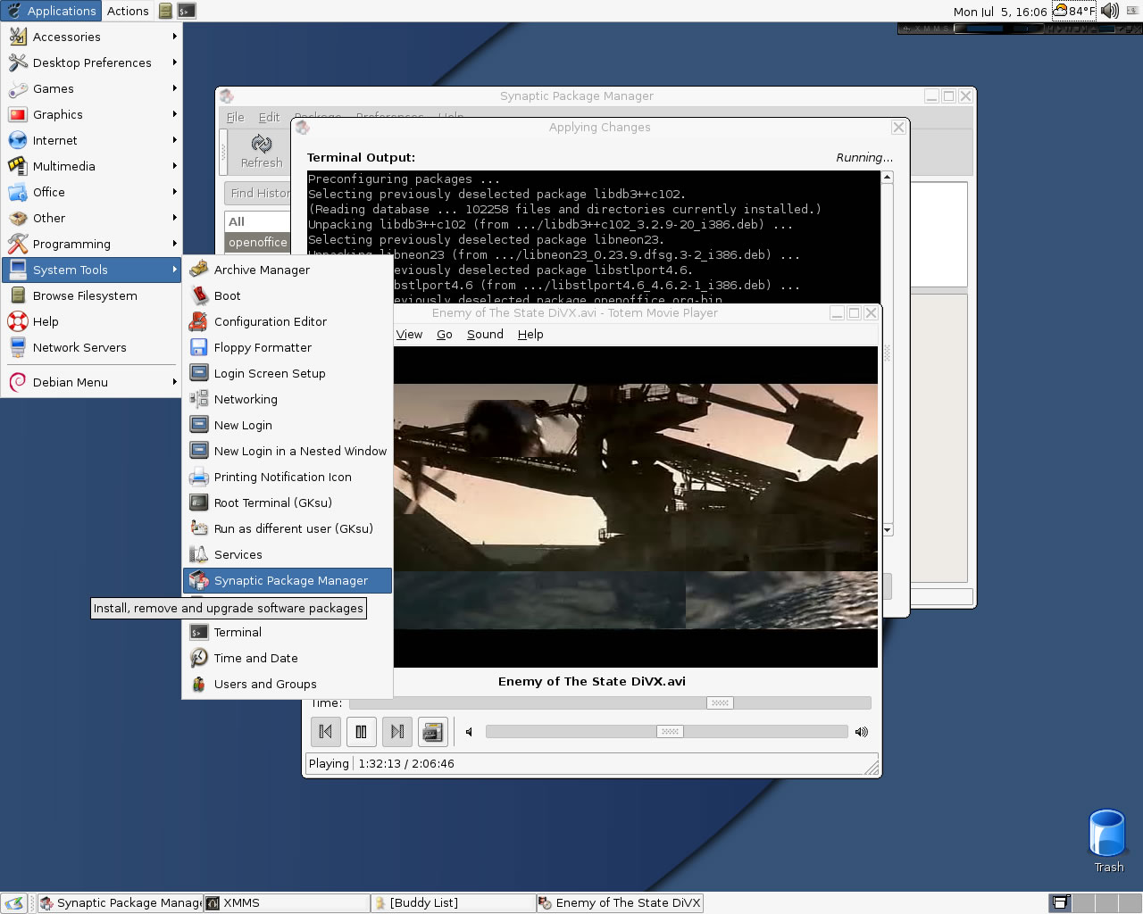The image size is (1143, 914).
Task: Choose New Login entry
Action: pyautogui.click(x=288, y=425)
